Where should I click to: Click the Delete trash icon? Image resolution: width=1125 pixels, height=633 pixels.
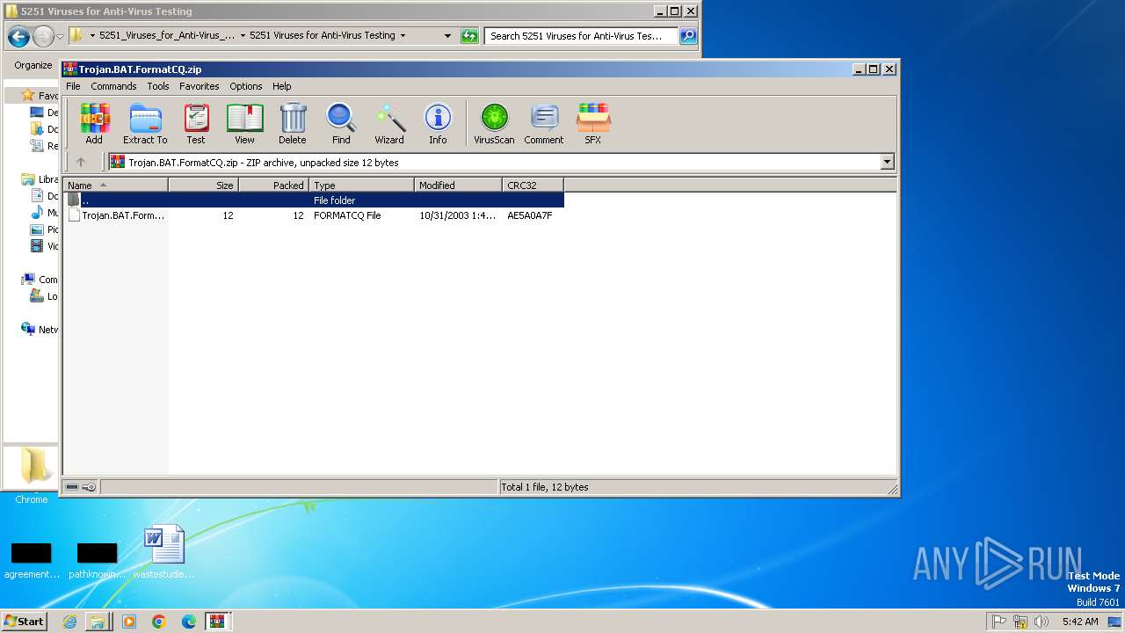click(x=293, y=123)
